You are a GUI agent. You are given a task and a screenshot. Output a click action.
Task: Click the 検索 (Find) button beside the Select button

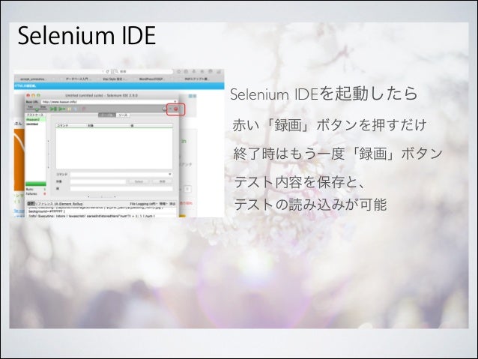(162, 181)
